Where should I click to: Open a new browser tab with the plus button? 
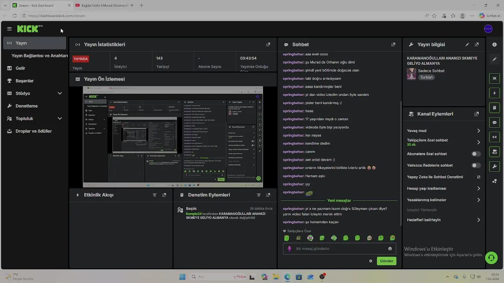coord(141,6)
